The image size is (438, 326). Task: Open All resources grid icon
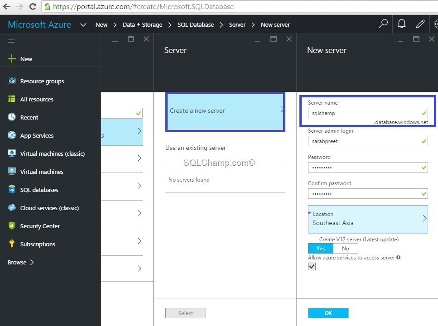click(x=11, y=99)
